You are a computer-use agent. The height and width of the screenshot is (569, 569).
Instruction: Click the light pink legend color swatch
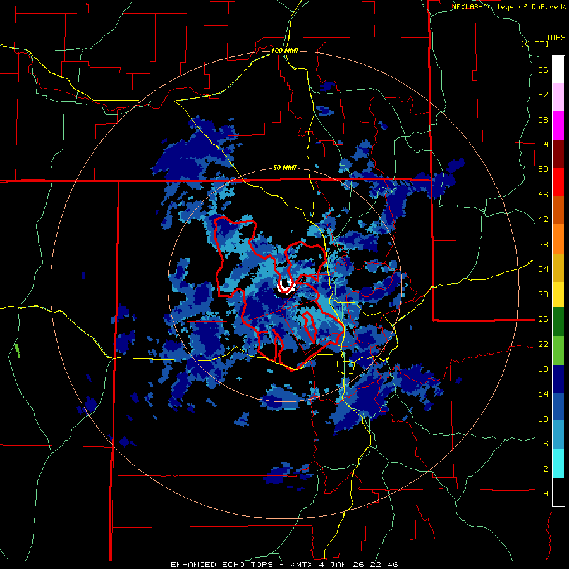click(558, 97)
